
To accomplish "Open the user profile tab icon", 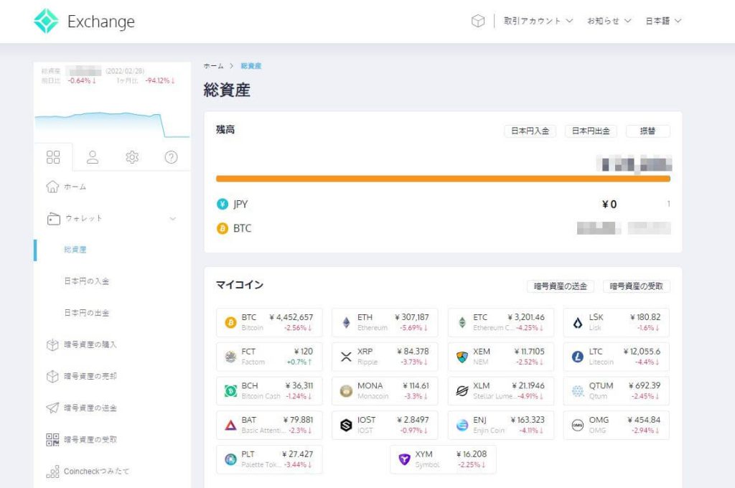I will tap(93, 157).
